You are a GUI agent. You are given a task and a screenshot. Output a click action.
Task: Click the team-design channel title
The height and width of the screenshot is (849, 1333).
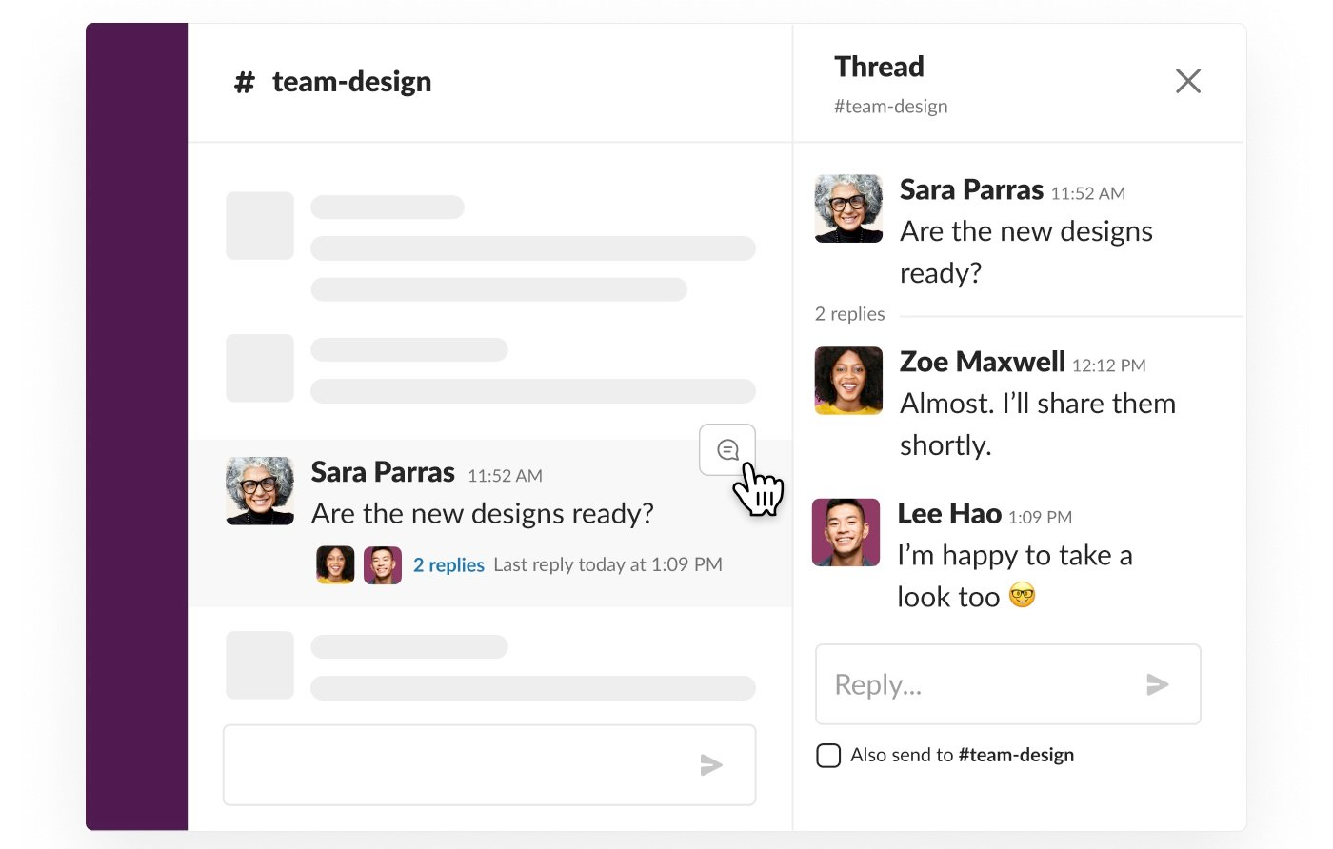coord(351,82)
